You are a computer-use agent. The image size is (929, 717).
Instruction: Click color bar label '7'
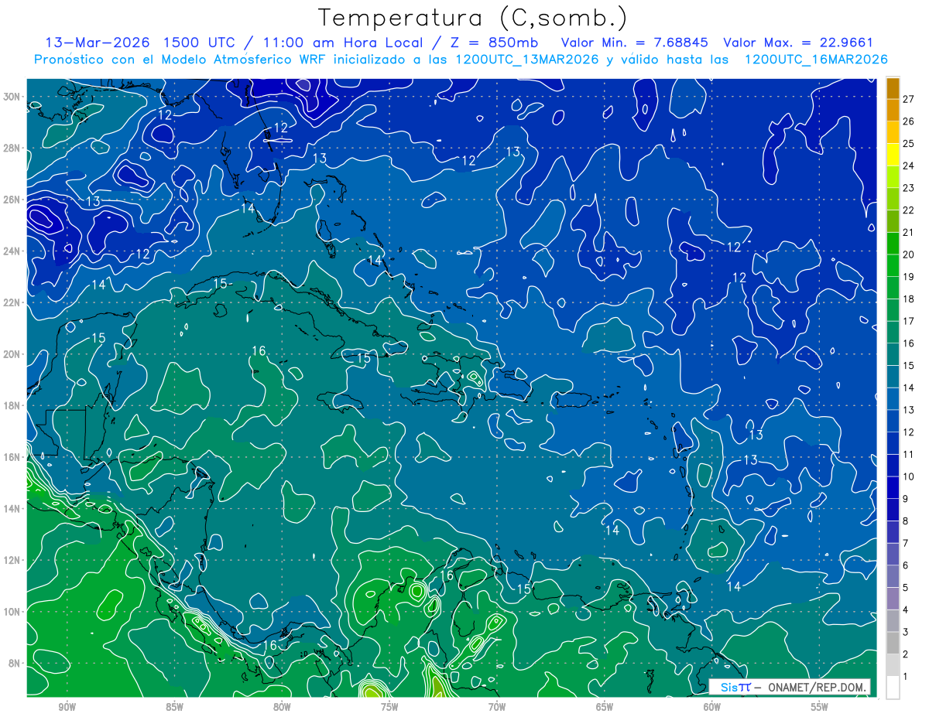point(906,543)
